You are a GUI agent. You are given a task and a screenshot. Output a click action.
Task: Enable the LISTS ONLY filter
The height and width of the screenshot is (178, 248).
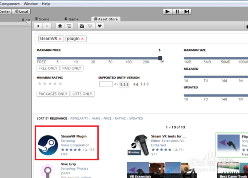[82, 94]
